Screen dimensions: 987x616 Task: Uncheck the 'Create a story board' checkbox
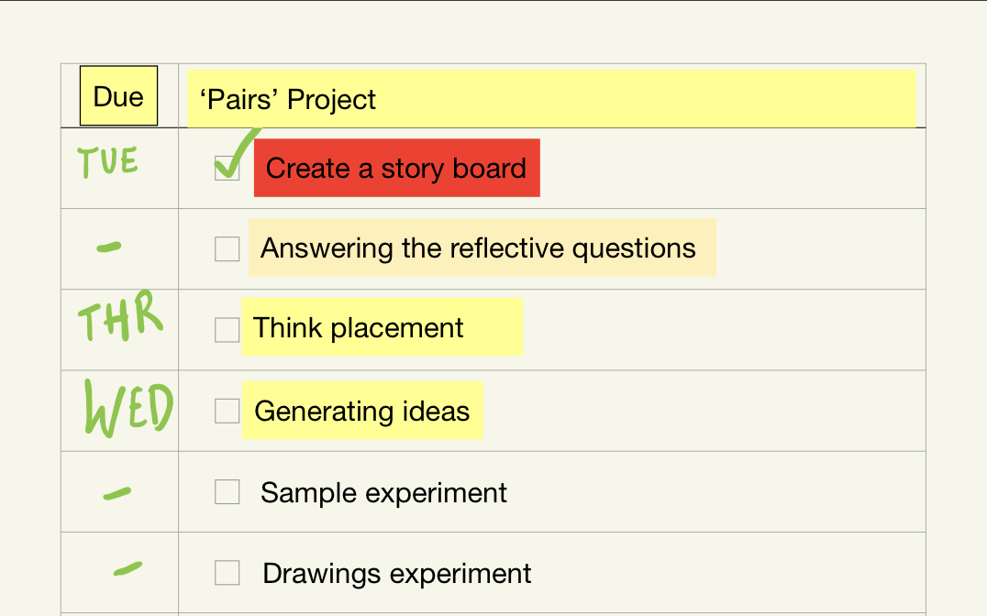[x=227, y=168]
